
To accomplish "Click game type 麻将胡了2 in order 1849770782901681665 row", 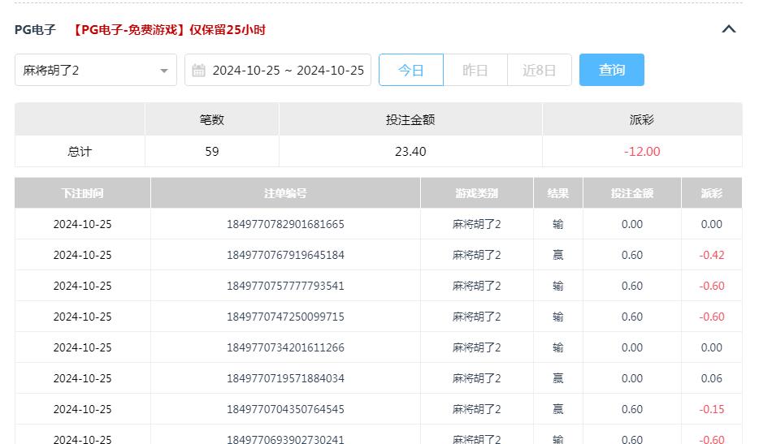I will click(477, 224).
